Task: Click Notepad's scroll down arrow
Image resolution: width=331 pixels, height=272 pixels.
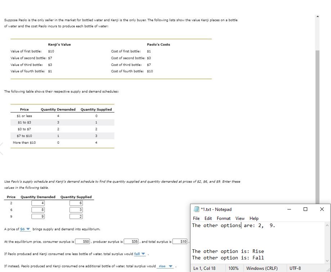Action: [327, 261]
